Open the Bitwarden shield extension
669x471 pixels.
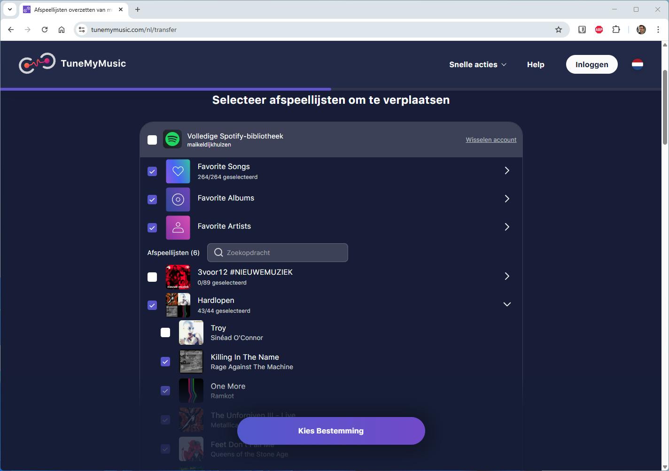pyautogui.click(x=582, y=30)
